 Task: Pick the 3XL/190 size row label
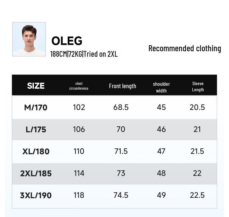point(36,195)
